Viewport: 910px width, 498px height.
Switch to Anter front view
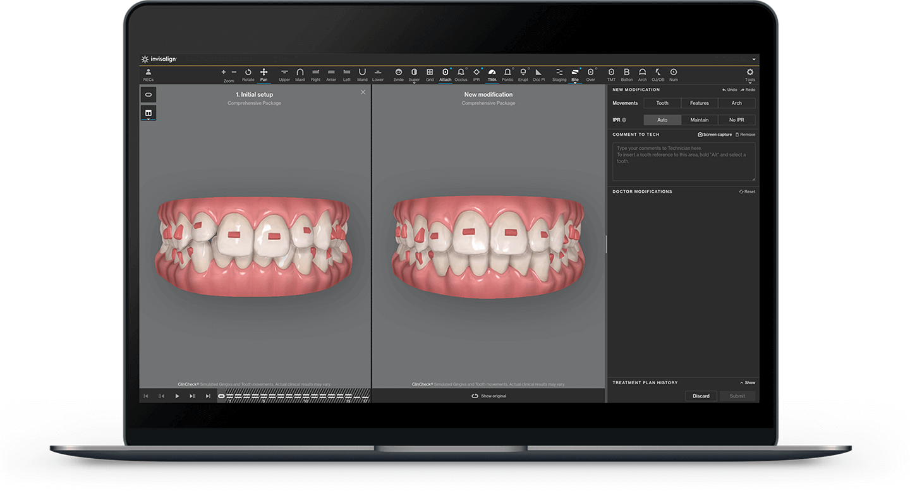coord(331,75)
